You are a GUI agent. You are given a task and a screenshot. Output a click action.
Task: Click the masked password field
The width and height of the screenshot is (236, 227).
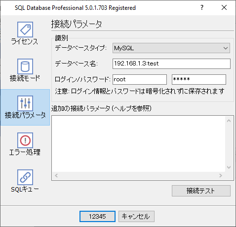click(x=199, y=79)
